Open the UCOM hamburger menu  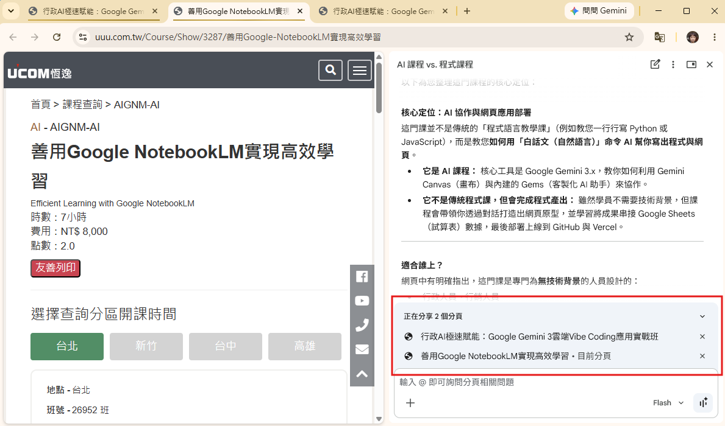(x=360, y=70)
